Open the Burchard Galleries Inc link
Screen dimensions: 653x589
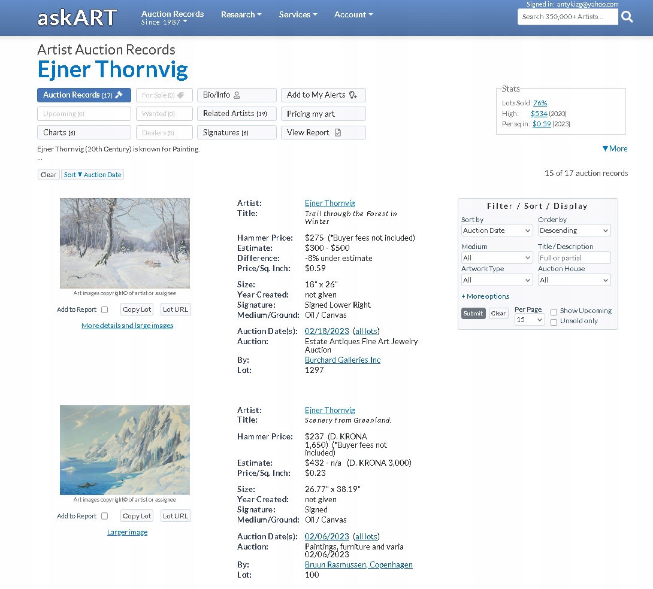pyautogui.click(x=342, y=360)
